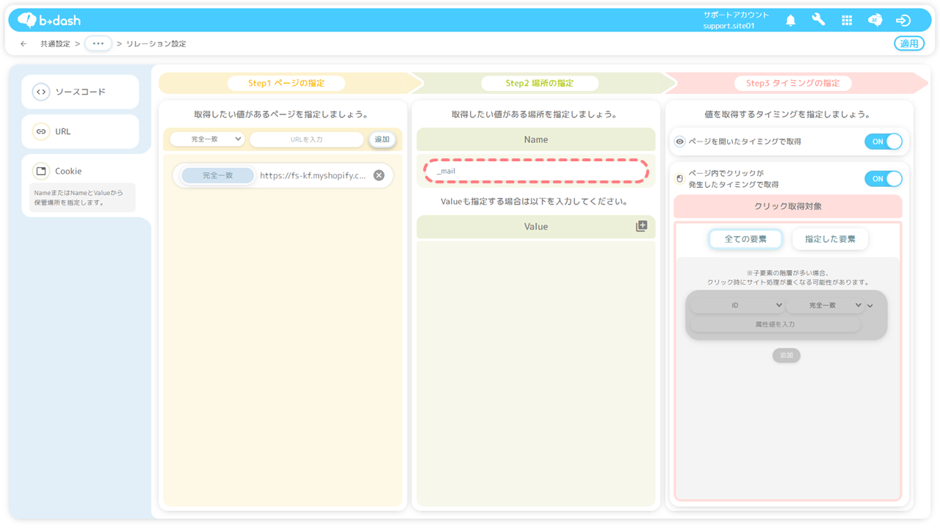Viewport: 940px width, 528px height.
Task: Select the Cookie sidebar item
Action: (x=80, y=171)
